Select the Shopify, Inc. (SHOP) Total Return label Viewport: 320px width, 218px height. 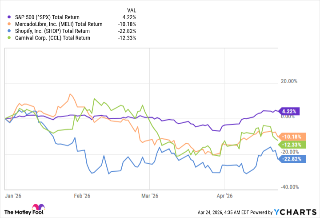point(52,31)
